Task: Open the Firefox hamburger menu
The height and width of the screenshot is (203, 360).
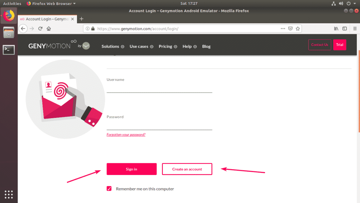Action: point(355,28)
